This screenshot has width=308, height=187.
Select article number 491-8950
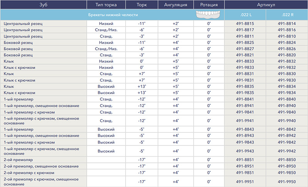click(x=287, y=166)
